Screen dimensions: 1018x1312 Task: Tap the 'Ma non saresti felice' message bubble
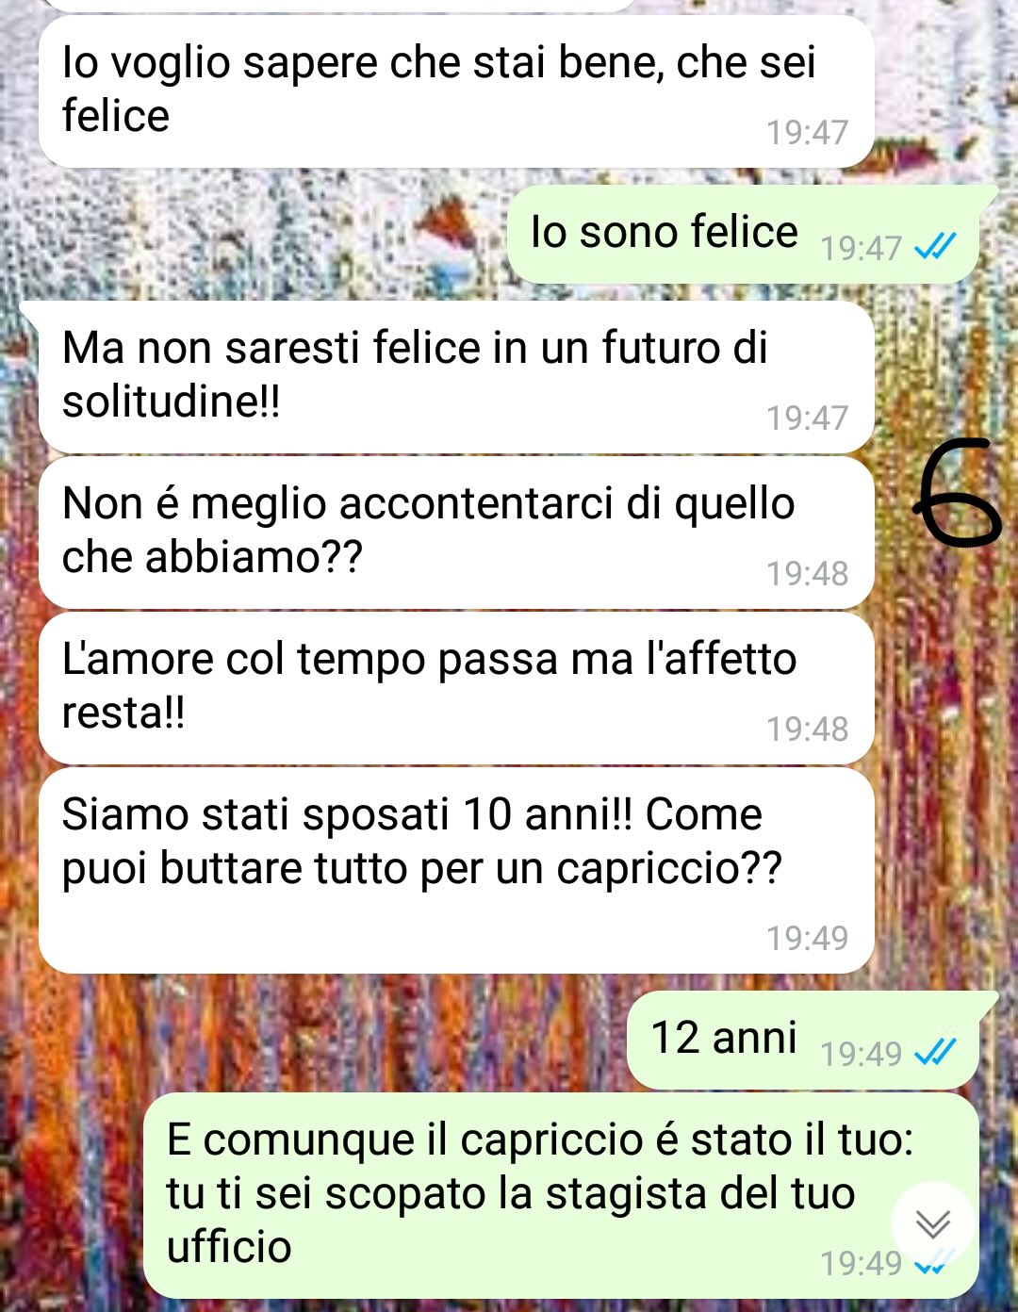[456, 378]
